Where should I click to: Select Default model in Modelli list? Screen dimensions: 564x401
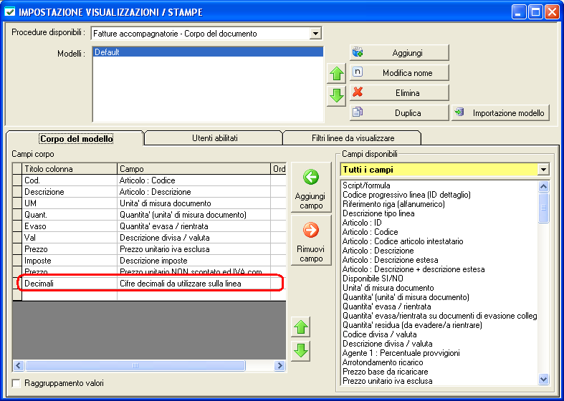pyautogui.click(x=208, y=52)
